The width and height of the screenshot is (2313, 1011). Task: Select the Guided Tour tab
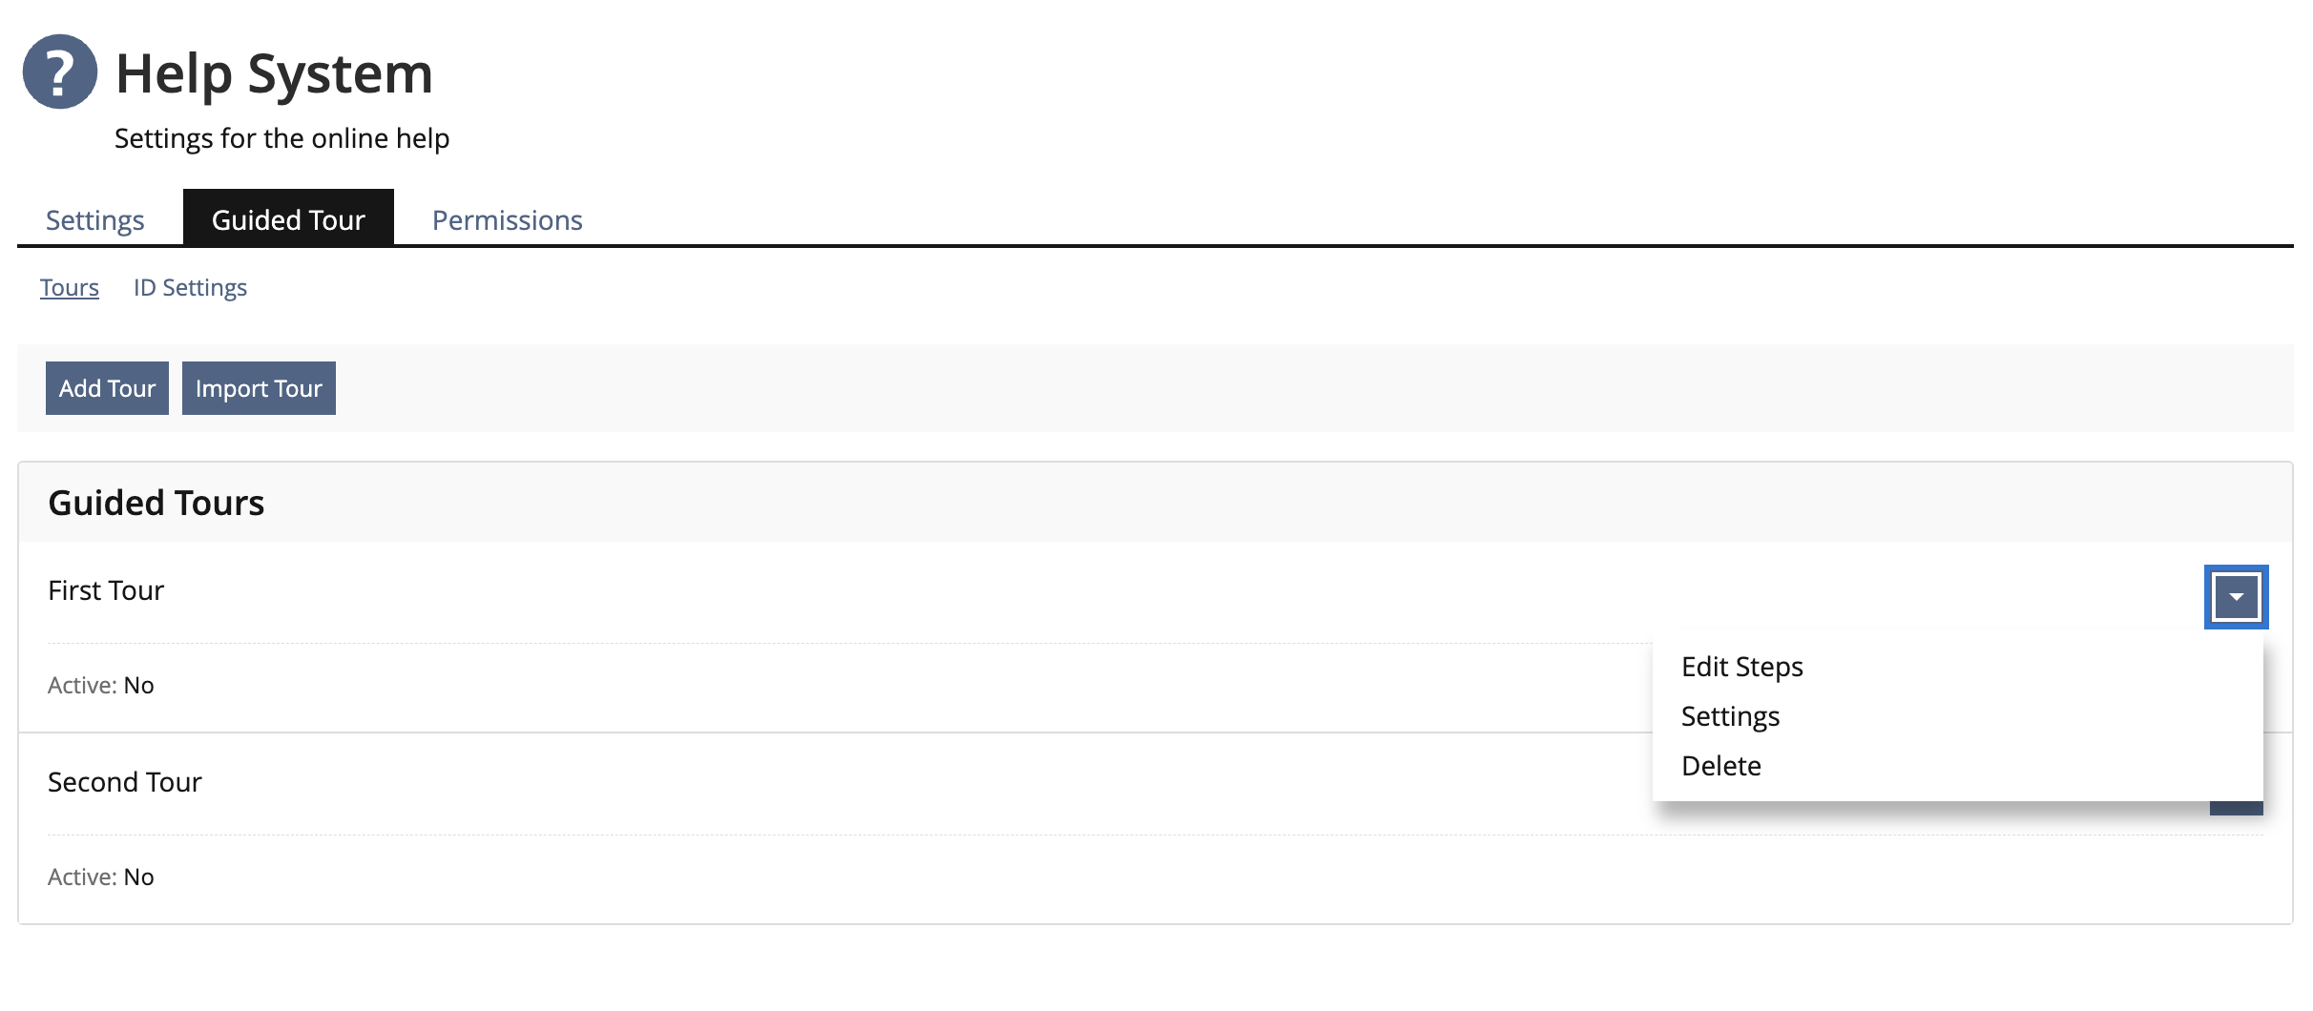[288, 220]
